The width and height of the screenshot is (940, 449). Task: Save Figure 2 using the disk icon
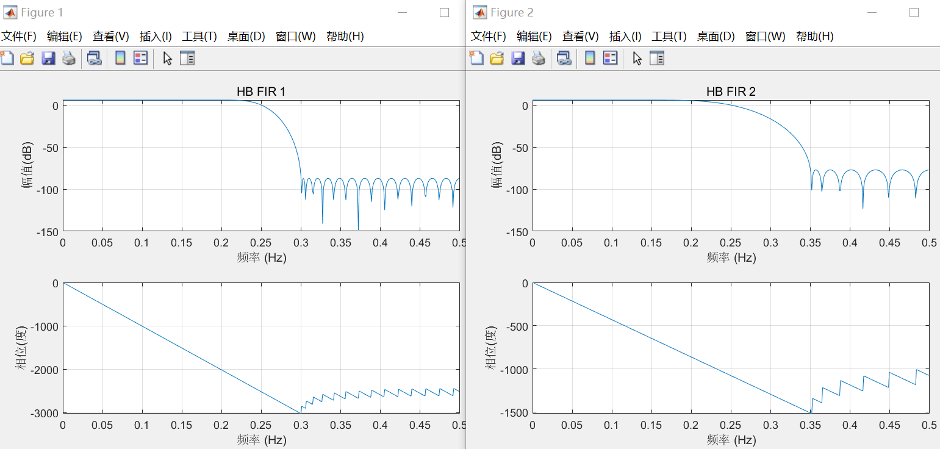[x=518, y=58]
